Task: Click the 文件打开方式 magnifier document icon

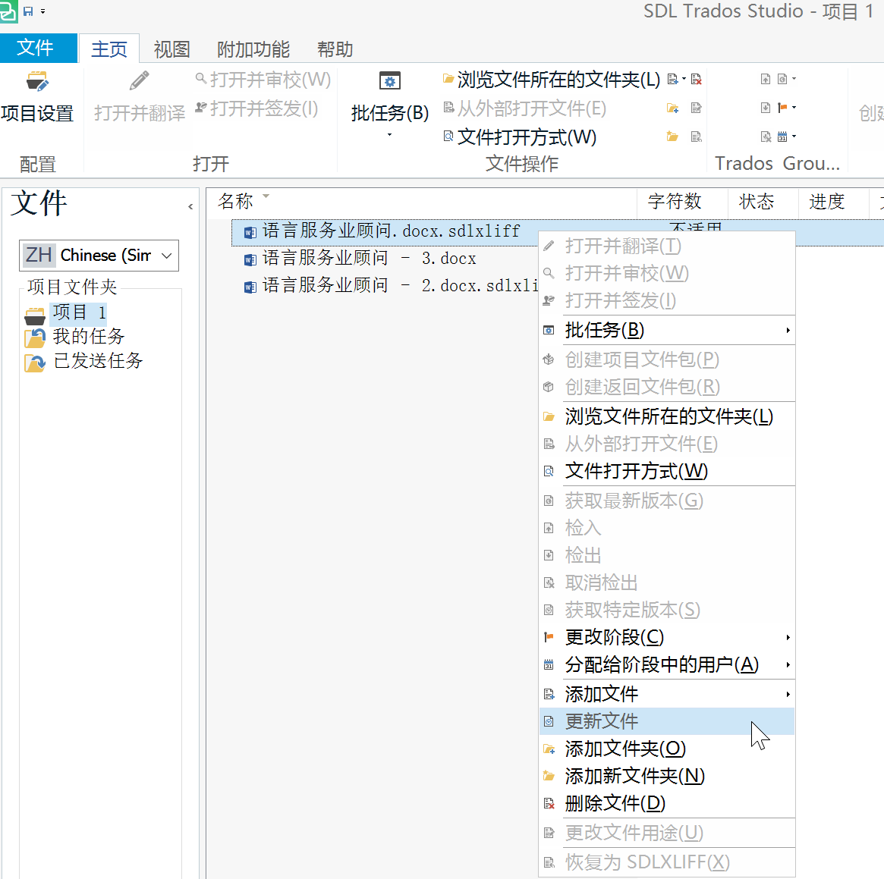Action: 448,137
